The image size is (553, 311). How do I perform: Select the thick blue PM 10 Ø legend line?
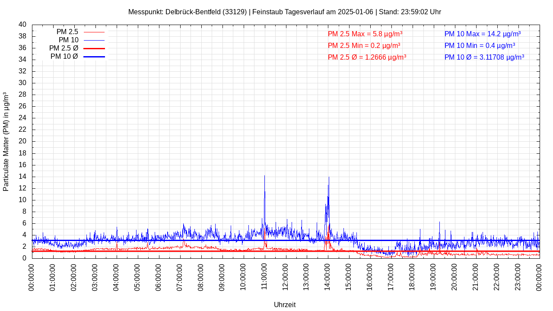tap(94, 57)
